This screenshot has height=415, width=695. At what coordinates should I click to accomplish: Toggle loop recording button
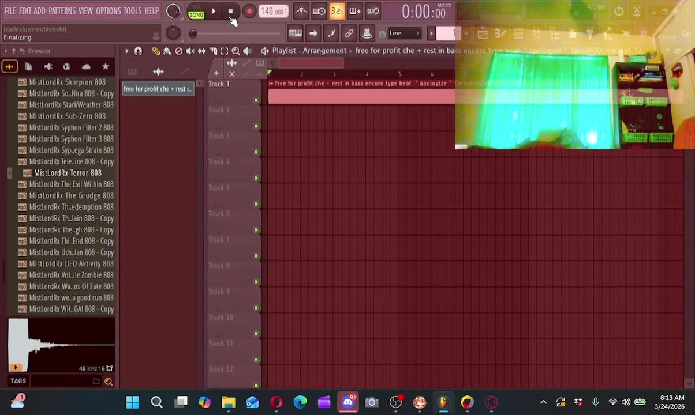373,11
